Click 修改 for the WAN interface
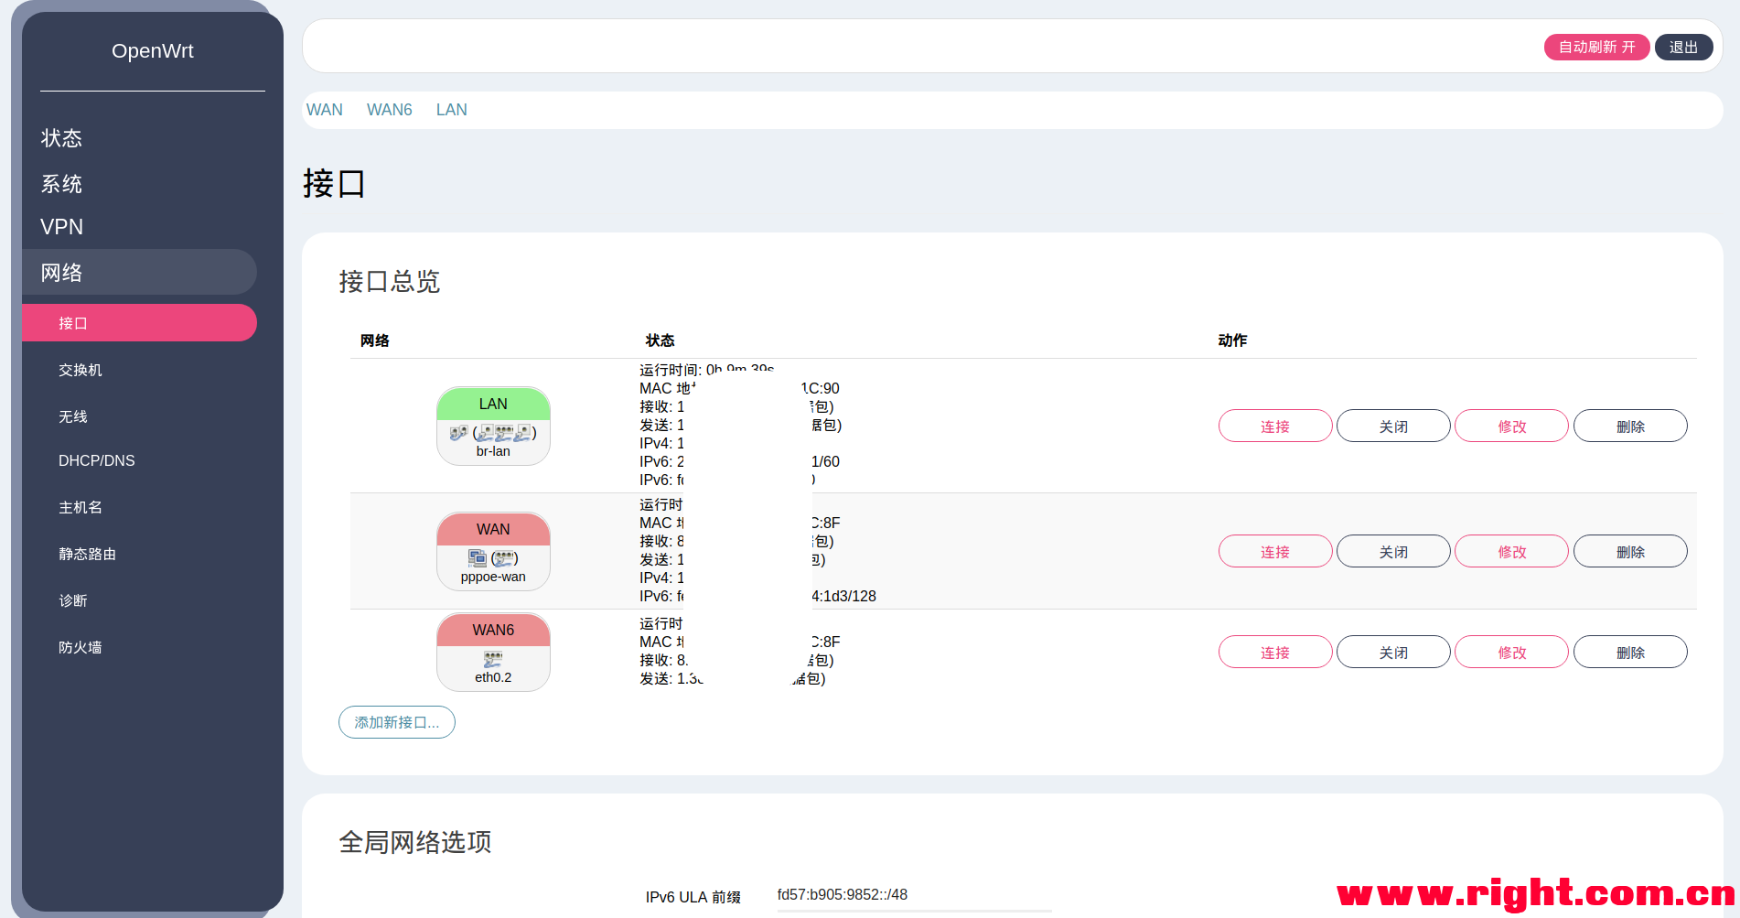 (x=1511, y=552)
